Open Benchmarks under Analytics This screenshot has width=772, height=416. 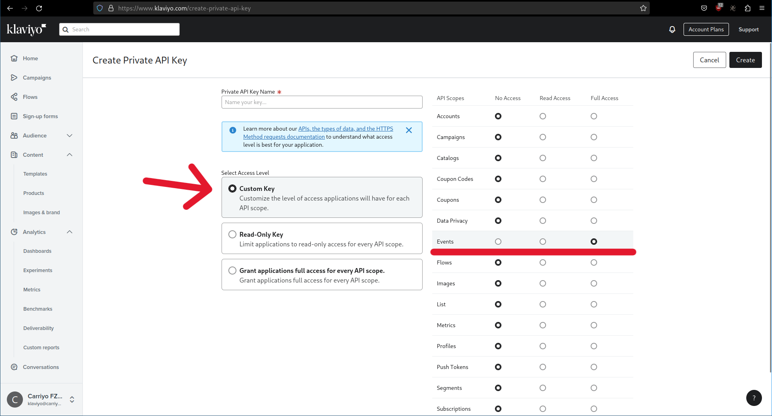[x=38, y=309]
